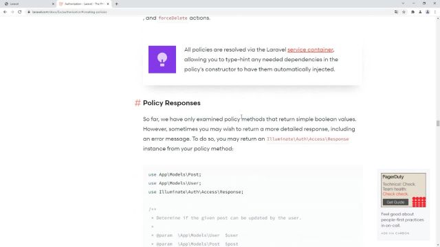This screenshot has width=440, height=247.
Task: Focus the address bar URL
Action: (69, 12)
